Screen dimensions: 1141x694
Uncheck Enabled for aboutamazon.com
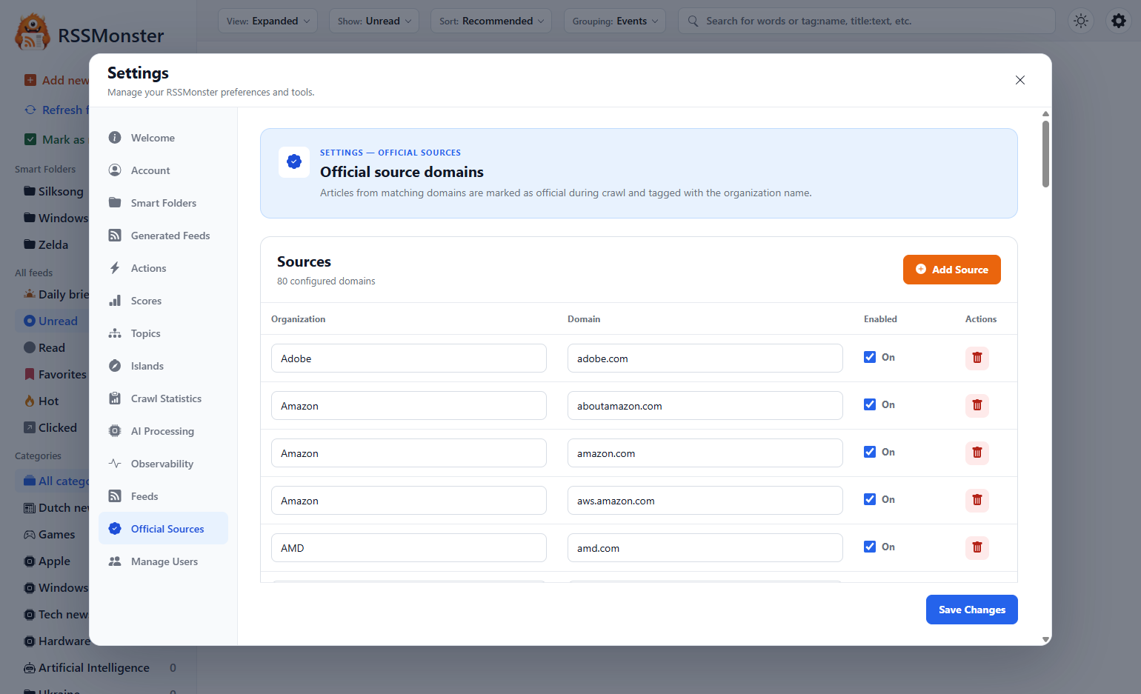(x=870, y=404)
